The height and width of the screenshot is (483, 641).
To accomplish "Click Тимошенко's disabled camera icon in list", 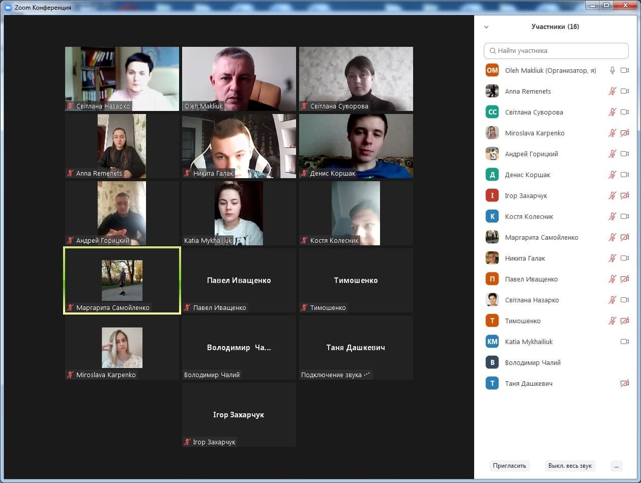I will click(x=625, y=321).
